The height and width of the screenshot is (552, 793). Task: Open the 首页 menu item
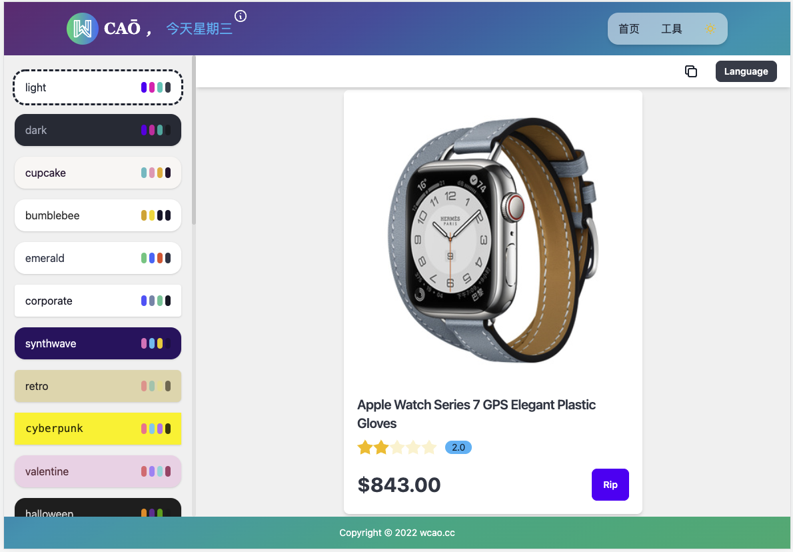(628, 29)
